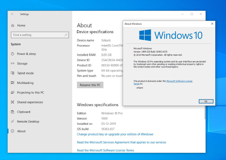Click the System heading in sidebar
Screen dimensions: 226x160
point(16,44)
